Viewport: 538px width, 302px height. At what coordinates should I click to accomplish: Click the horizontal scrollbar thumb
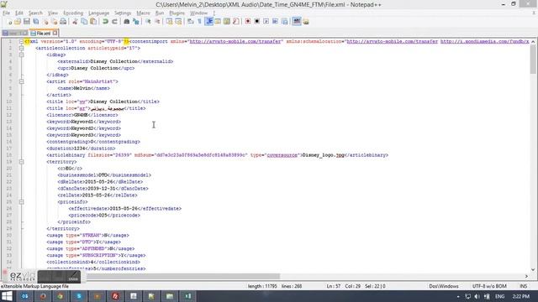click(x=182, y=276)
